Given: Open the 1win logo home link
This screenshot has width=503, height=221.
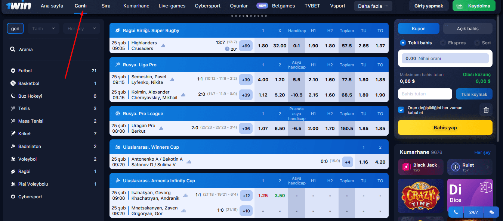Looking at the screenshot, I should (x=18, y=6).
